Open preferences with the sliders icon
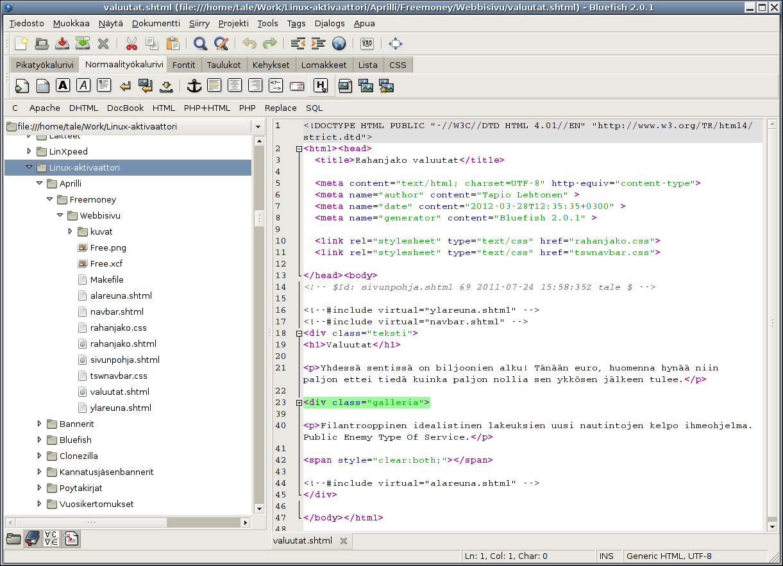Viewport: 783px width, 566px height. [x=367, y=44]
